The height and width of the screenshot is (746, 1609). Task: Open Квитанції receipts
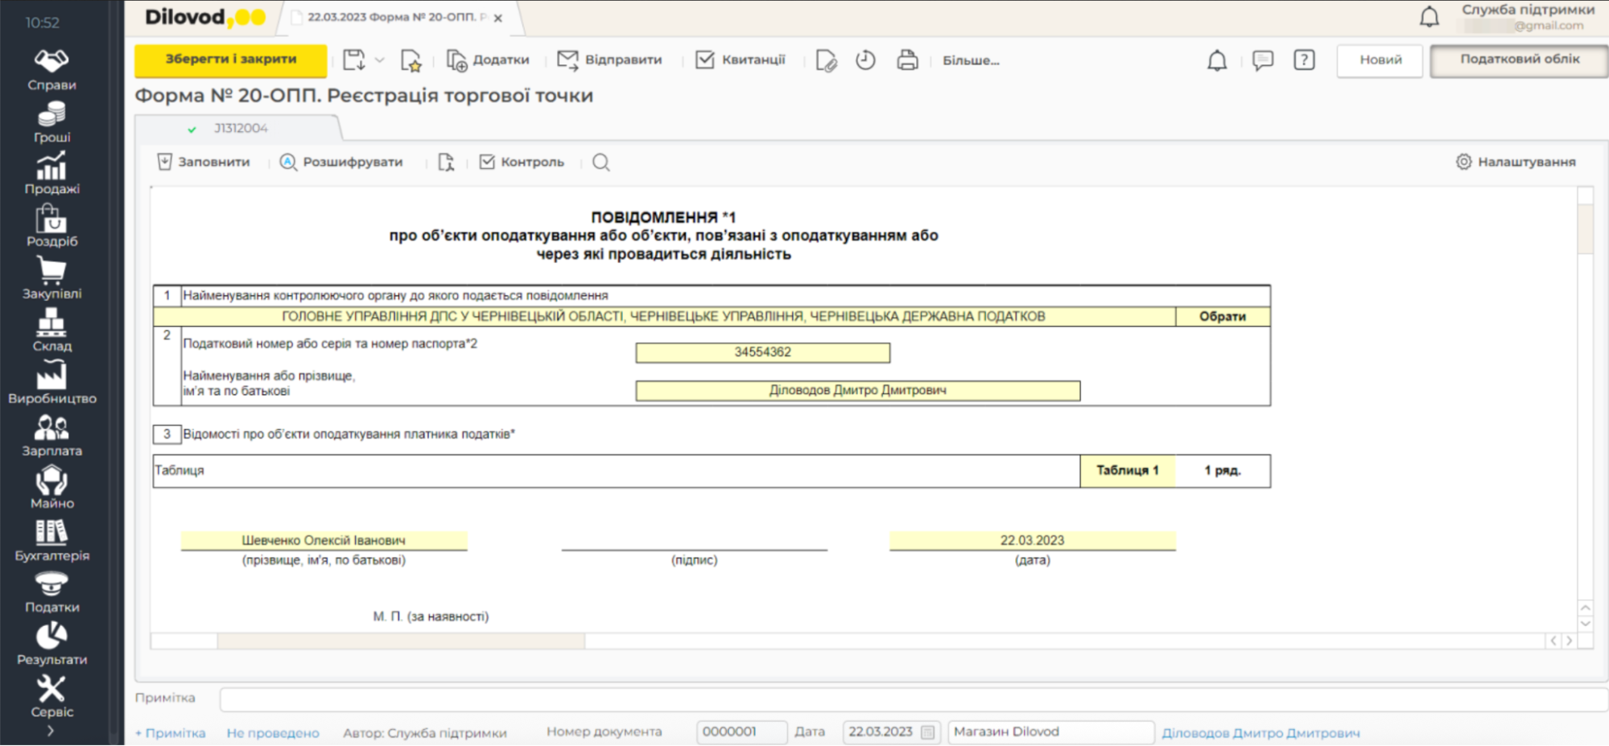click(x=740, y=60)
